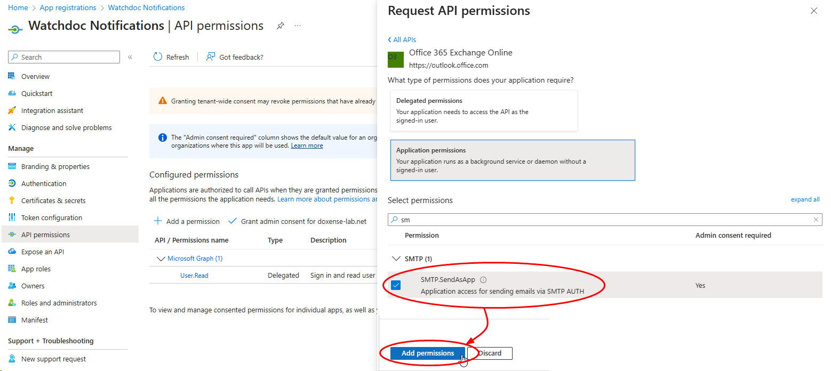The image size is (831, 371).
Task: Collapse the sidebar with double-chevron icon
Action: (130, 57)
